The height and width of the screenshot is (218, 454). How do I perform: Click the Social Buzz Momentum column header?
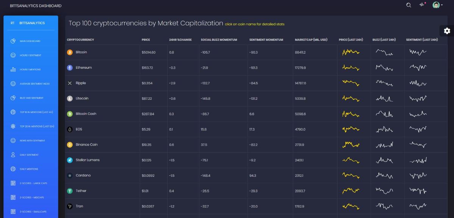(x=219, y=40)
